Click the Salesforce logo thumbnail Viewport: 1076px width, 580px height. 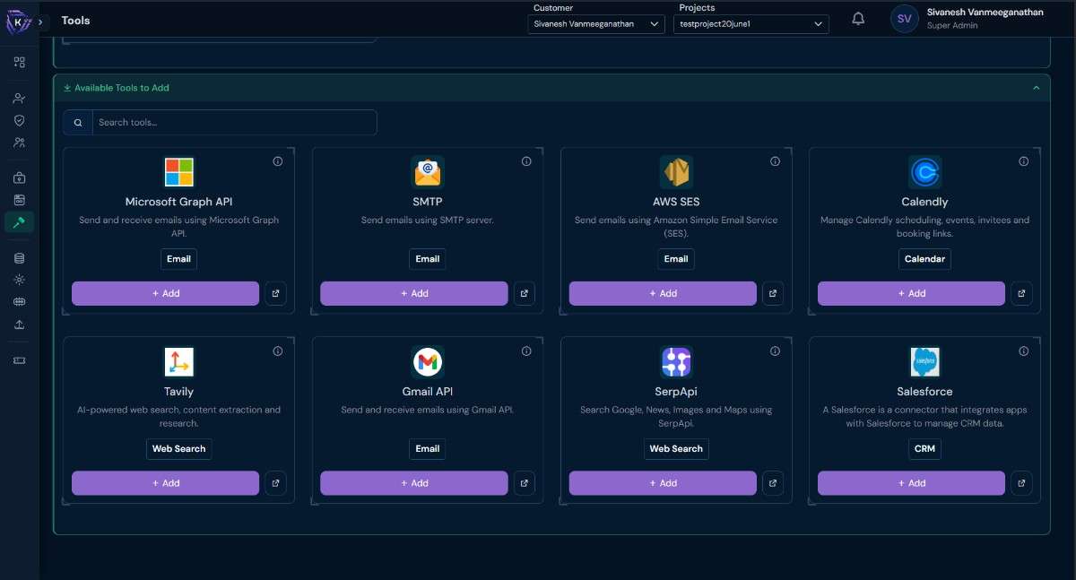tap(924, 362)
